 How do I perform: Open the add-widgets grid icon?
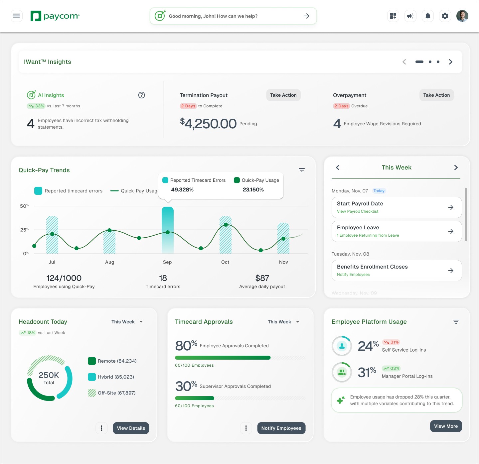pyautogui.click(x=393, y=16)
